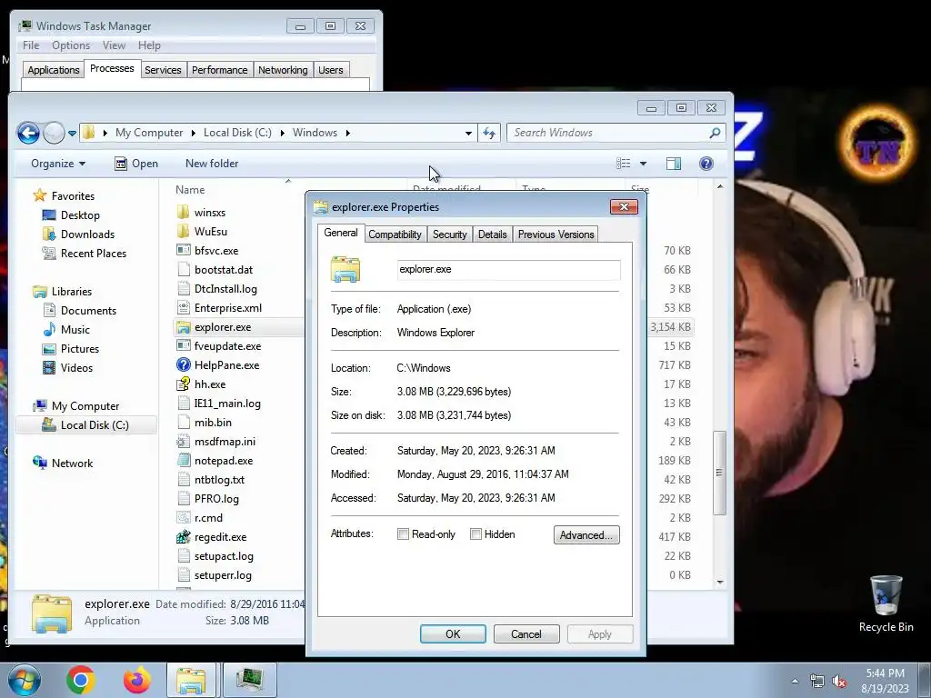
Task: Click Cancel in Properties dialog
Action: pyautogui.click(x=526, y=633)
